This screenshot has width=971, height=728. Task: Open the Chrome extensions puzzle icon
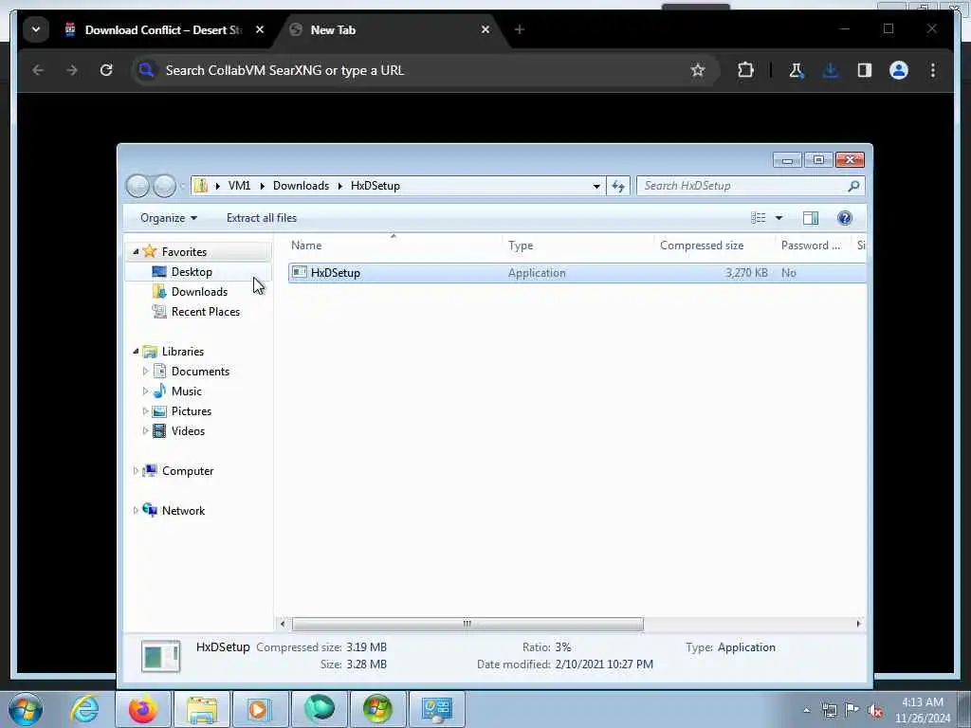[745, 70]
